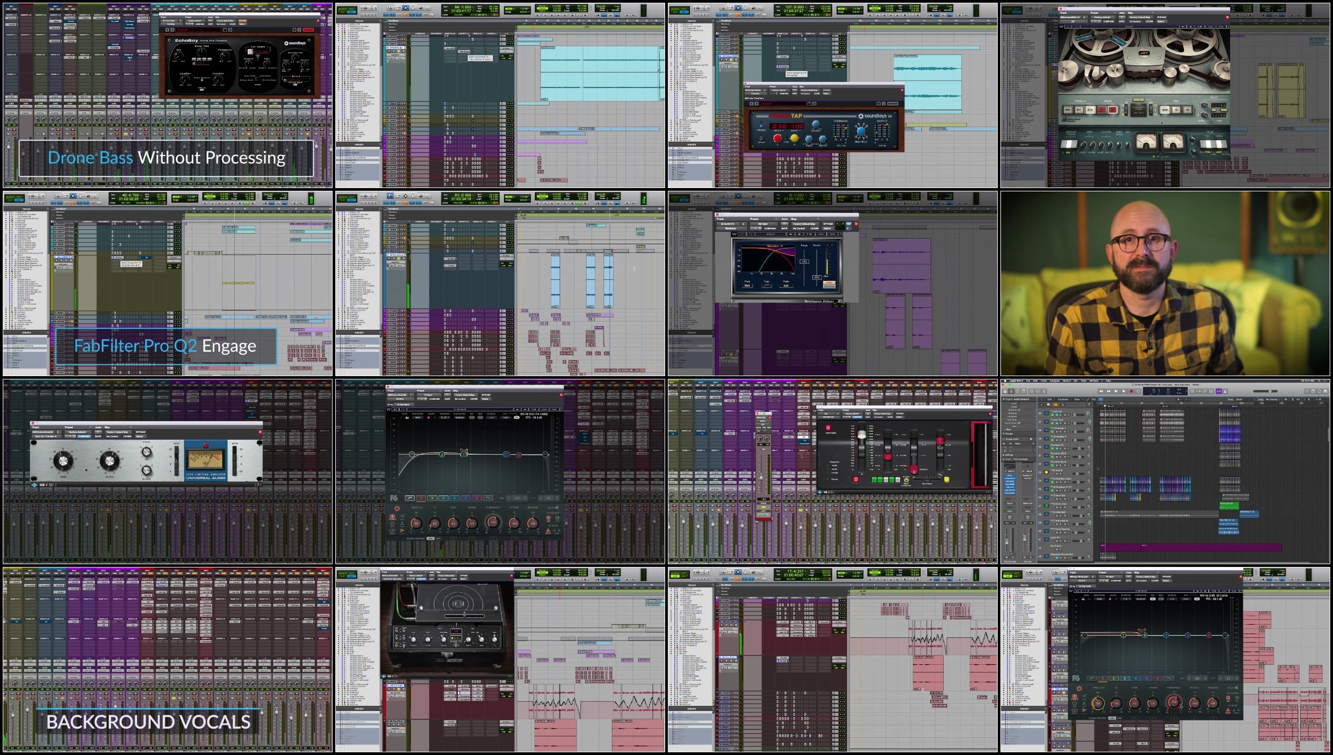Image resolution: width=1333 pixels, height=755 pixels.
Task: Select EQ band node 2 on F6 graph
Action: pos(442,454)
